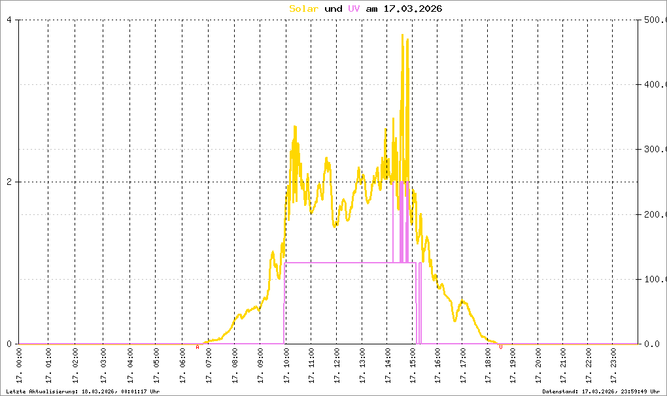Viewport: 667px width, 396px height.
Task: Click the highest yellow solar peak near 14:40
Action: point(402,36)
